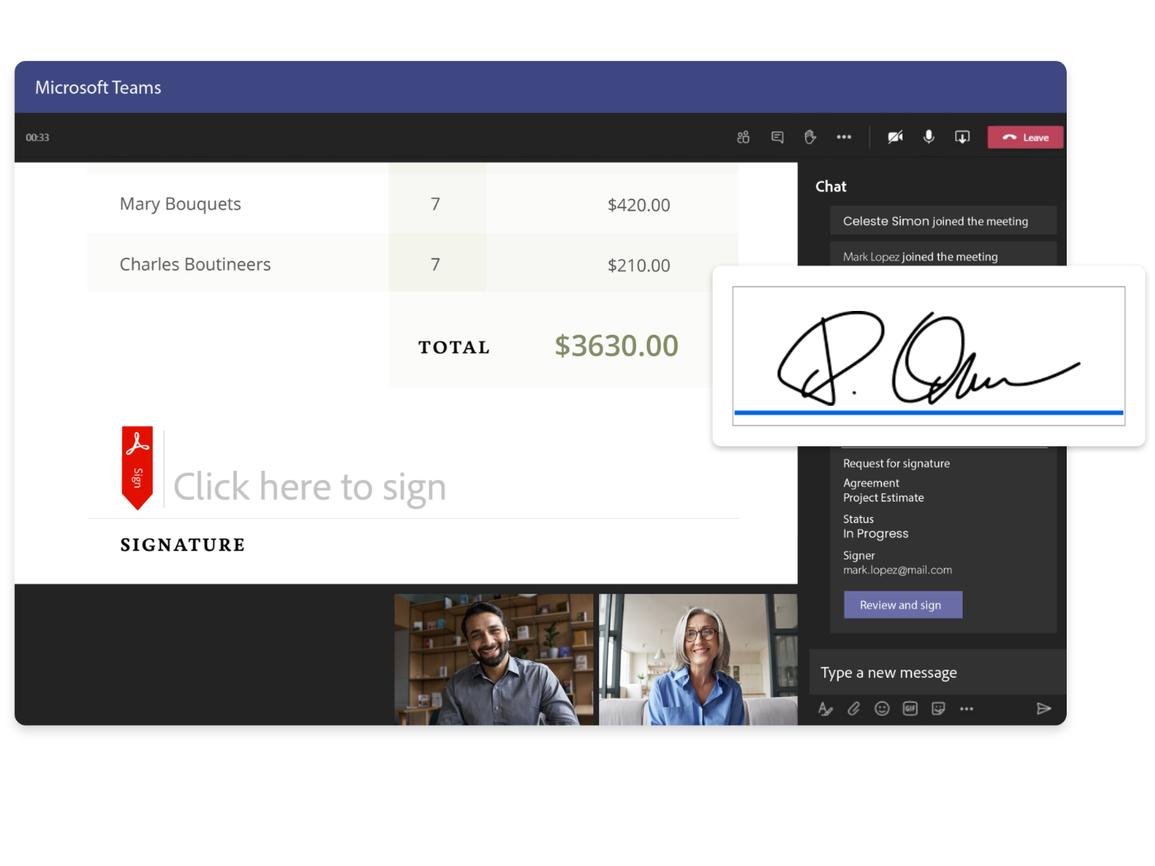Open more messaging options in compose bar

click(x=967, y=708)
